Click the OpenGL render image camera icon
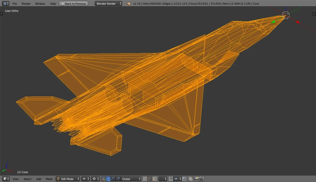Viewport: 316px width, 182px height. click(197, 179)
